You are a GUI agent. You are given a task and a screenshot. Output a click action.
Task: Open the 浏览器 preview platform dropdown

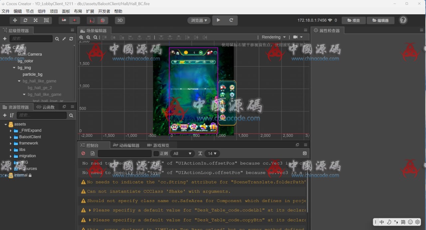(199, 20)
